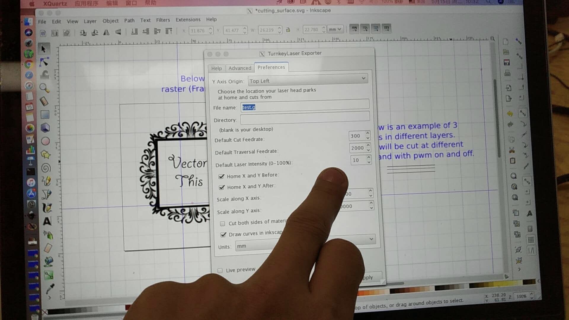Viewport: 569px width, 320px height.
Task: Select the Text tool in toolbox
Action: tap(47, 221)
